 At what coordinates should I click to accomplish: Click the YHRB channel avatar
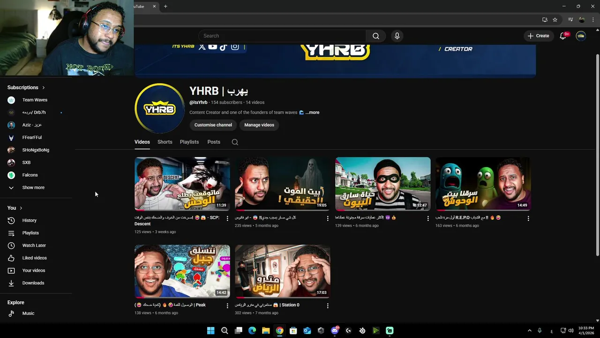point(159,108)
